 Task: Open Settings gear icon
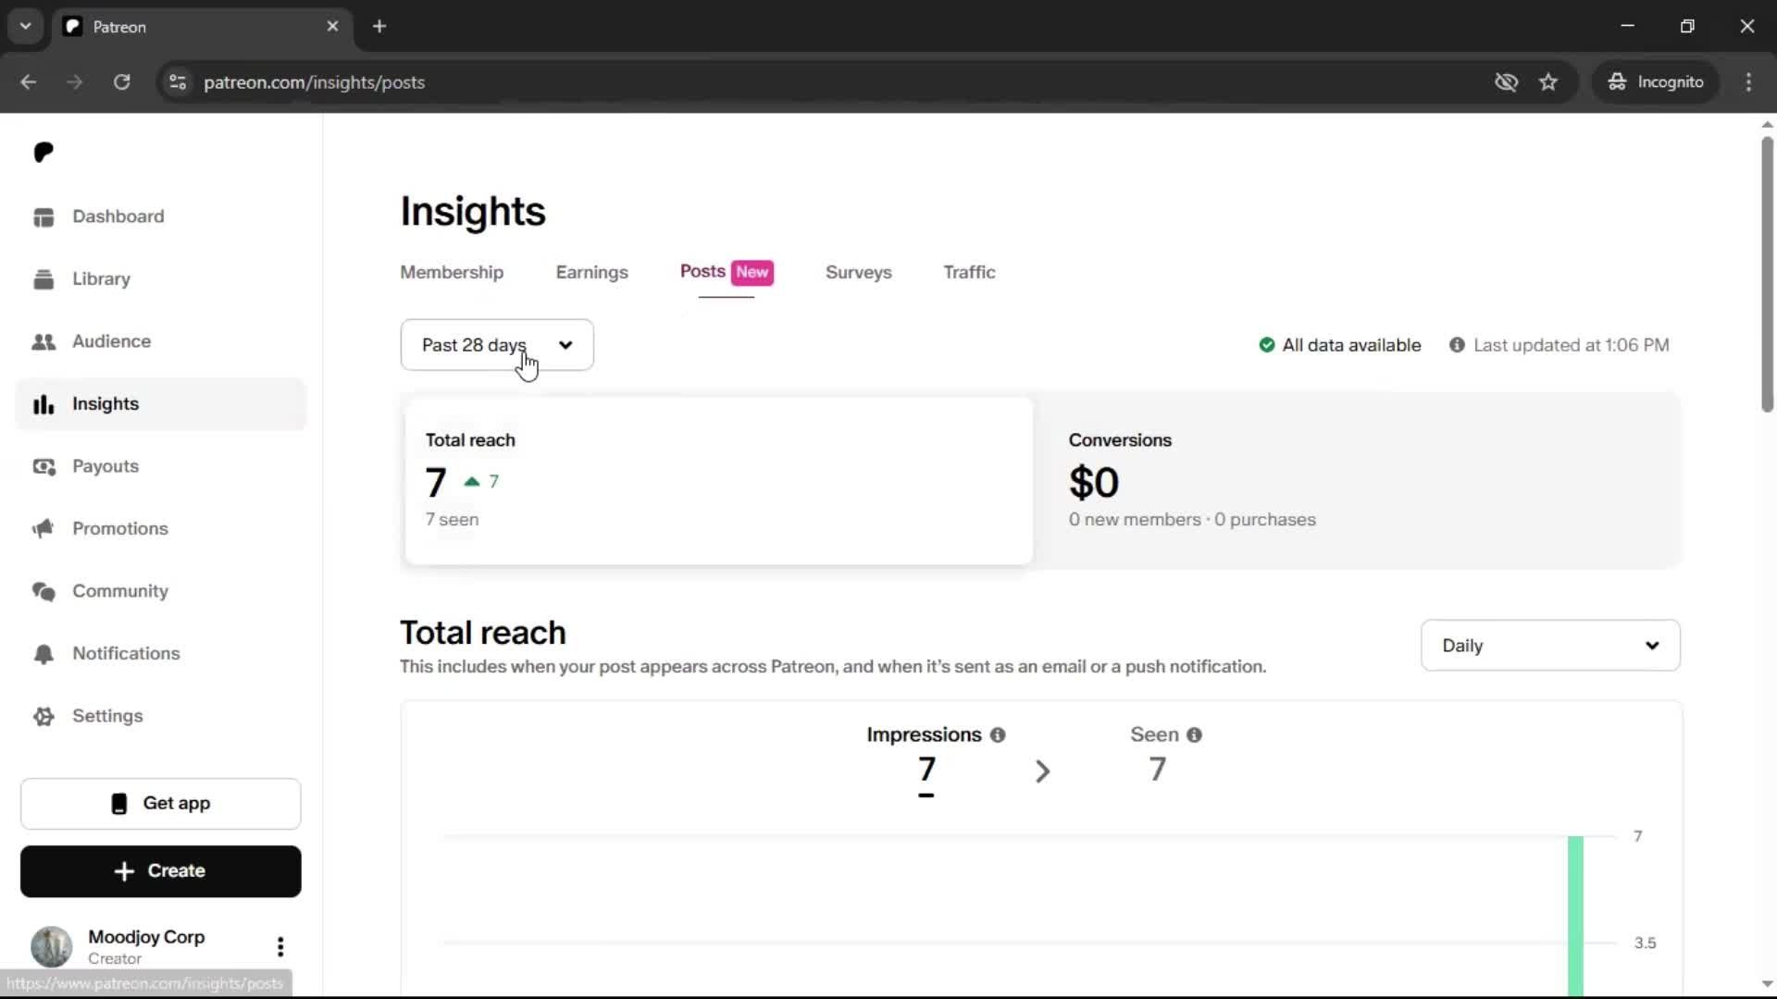pos(43,716)
